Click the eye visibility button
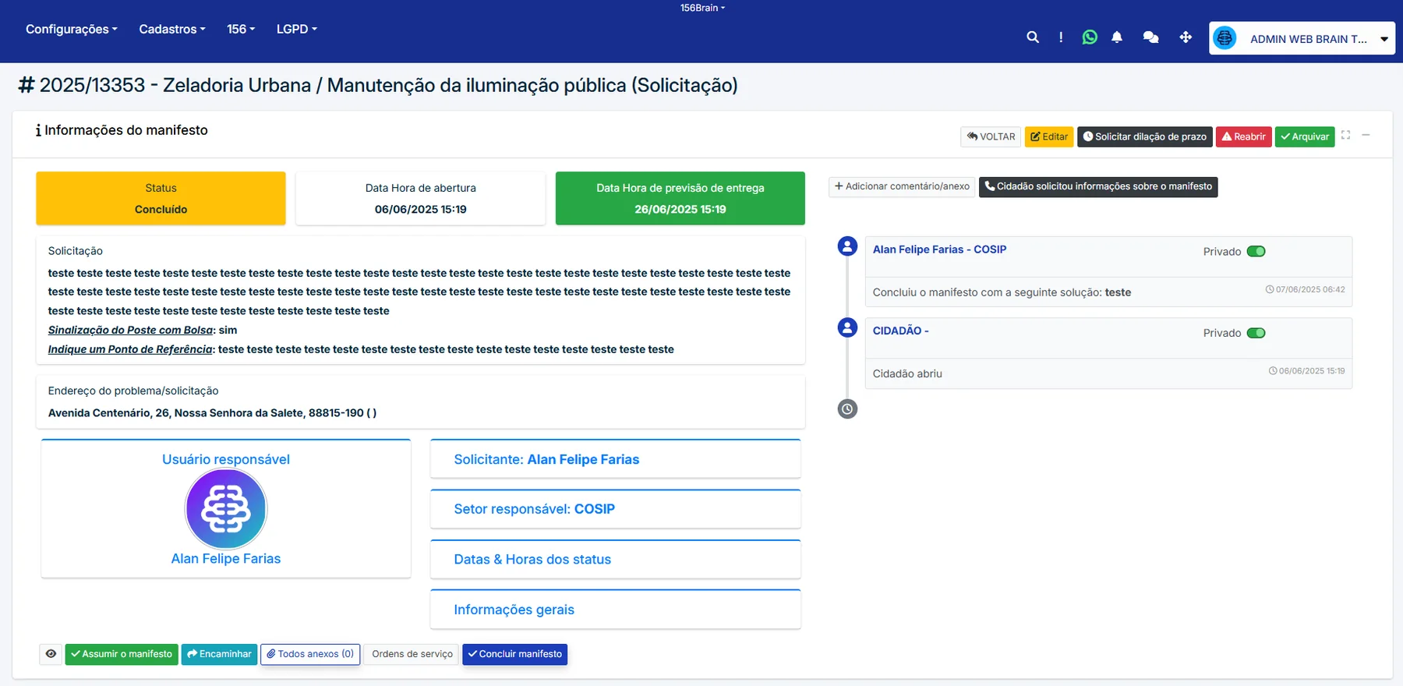Viewport: 1403px width, 686px height. 51,654
